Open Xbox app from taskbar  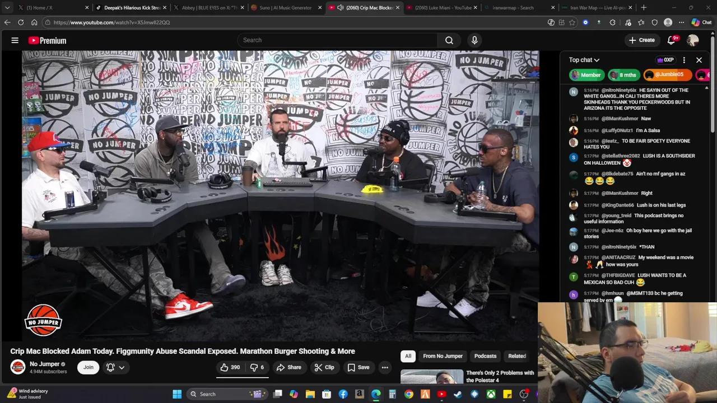pyautogui.click(x=491, y=394)
